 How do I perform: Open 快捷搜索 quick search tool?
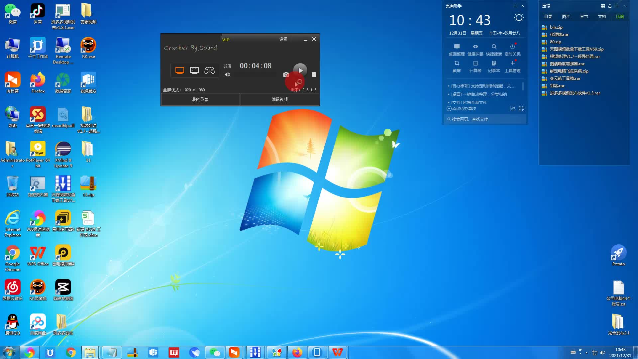[x=494, y=50]
